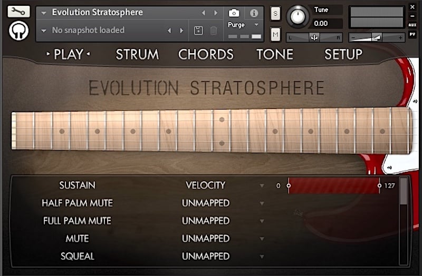
Task: Expand the Full Palm Mute mapping dropdown
Action: click(262, 221)
